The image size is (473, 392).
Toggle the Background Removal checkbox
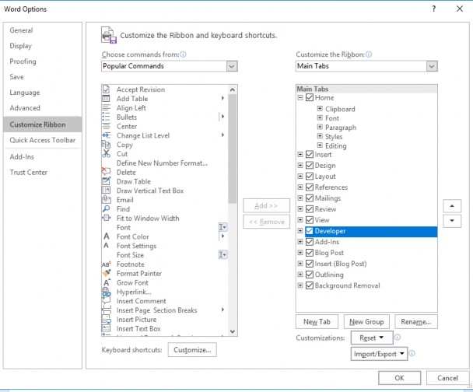(x=310, y=285)
